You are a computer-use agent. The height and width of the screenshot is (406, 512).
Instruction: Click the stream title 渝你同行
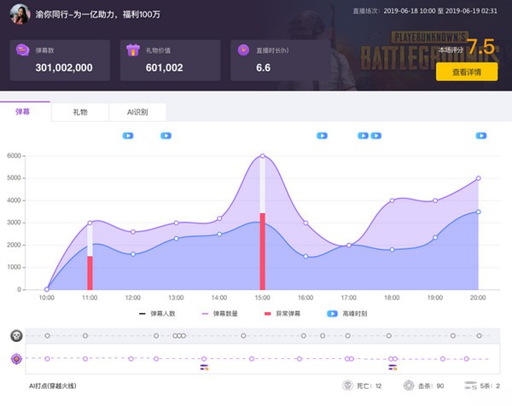(x=98, y=14)
